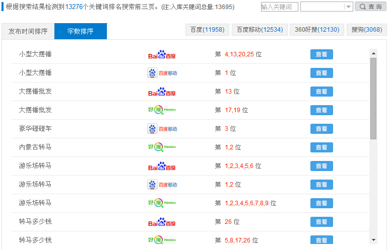Screen dimensions: 388x250
Task: Click Haosou logo in 大摆锤批发 row ranked 17,19
Action: [162, 110]
